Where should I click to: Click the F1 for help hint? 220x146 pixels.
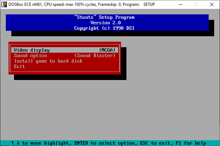(191, 143)
